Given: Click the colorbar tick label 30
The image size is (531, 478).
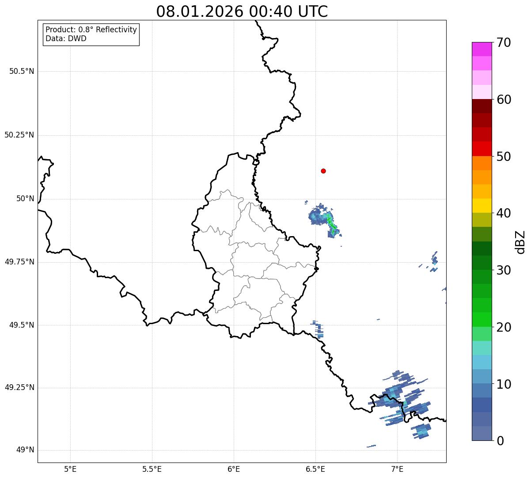Looking at the screenshot, I should click(x=504, y=270).
